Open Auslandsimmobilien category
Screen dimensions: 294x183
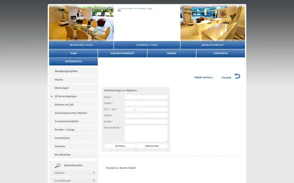[73, 122]
